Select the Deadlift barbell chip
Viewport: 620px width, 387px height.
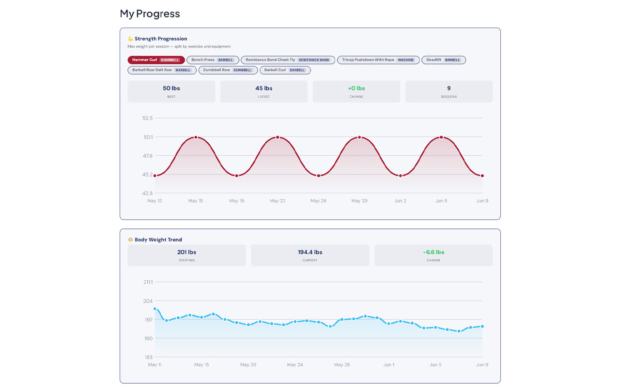tap(444, 60)
